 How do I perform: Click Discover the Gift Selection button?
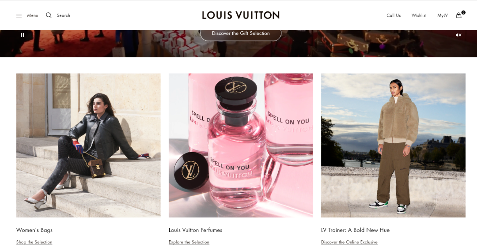point(241,34)
